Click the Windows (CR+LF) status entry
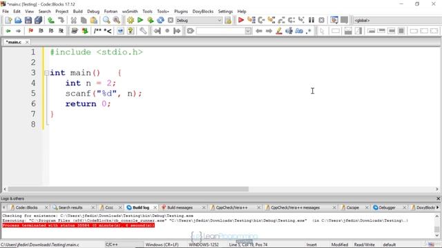442x248 pixels. 162,245
